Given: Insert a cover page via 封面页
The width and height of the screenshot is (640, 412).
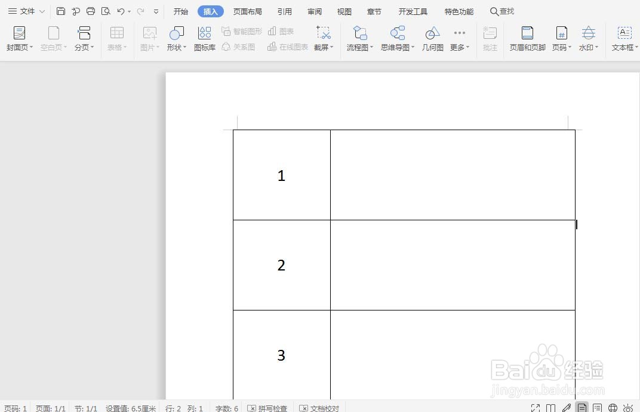Looking at the screenshot, I should [19, 38].
